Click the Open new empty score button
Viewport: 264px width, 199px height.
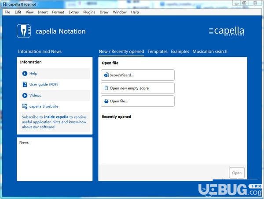(138, 88)
